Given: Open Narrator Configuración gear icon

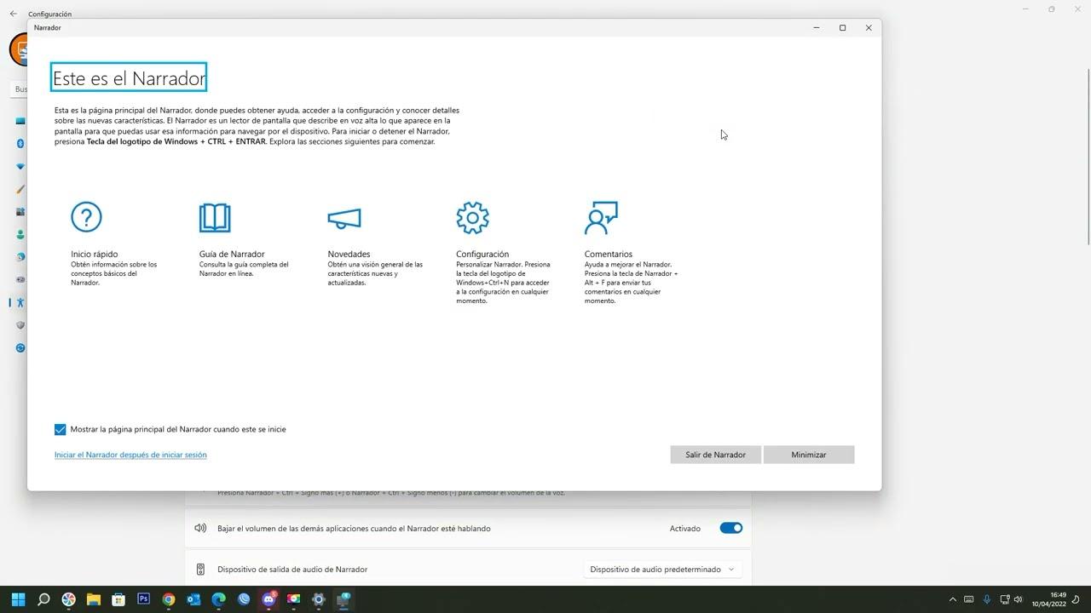Looking at the screenshot, I should point(472,217).
